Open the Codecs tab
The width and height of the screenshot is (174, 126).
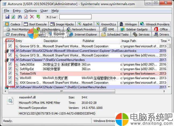click(x=13, y=24)
